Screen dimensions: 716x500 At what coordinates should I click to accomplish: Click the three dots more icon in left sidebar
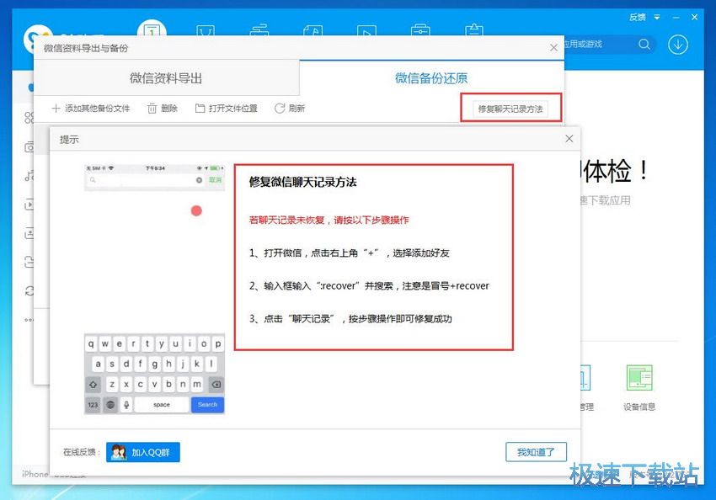[x=29, y=320]
